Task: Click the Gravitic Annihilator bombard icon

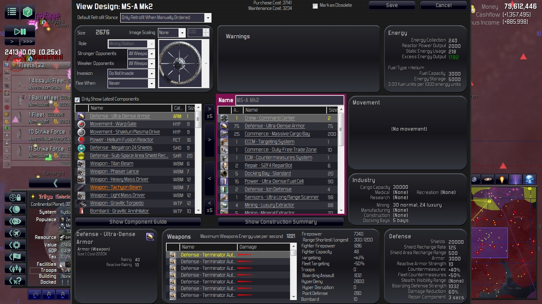Action: click(x=81, y=211)
